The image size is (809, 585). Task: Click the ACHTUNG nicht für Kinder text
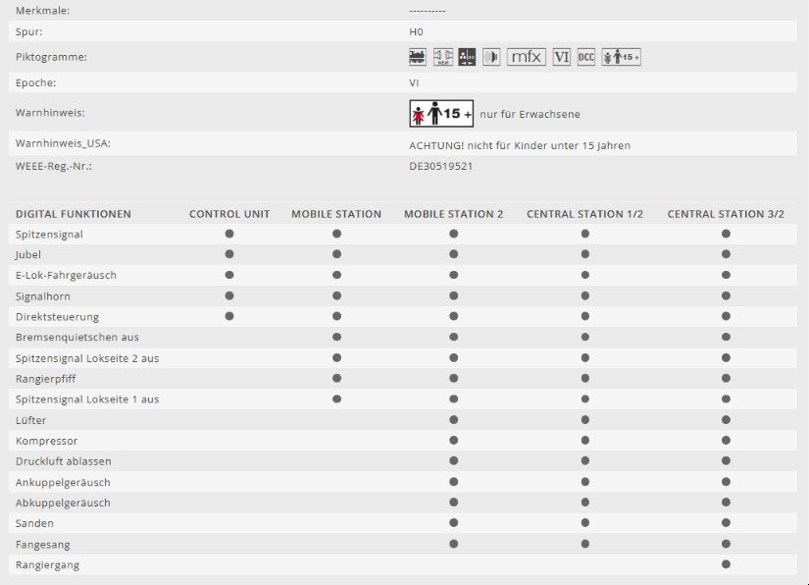[x=520, y=145]
